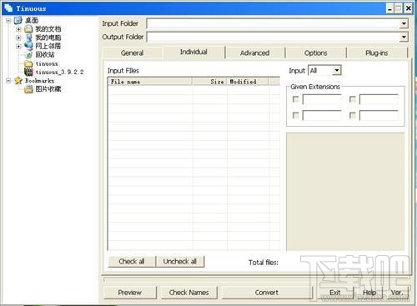Open the Input type All dropdown
The height and width of the screenshot is (306, 417).
337,71
